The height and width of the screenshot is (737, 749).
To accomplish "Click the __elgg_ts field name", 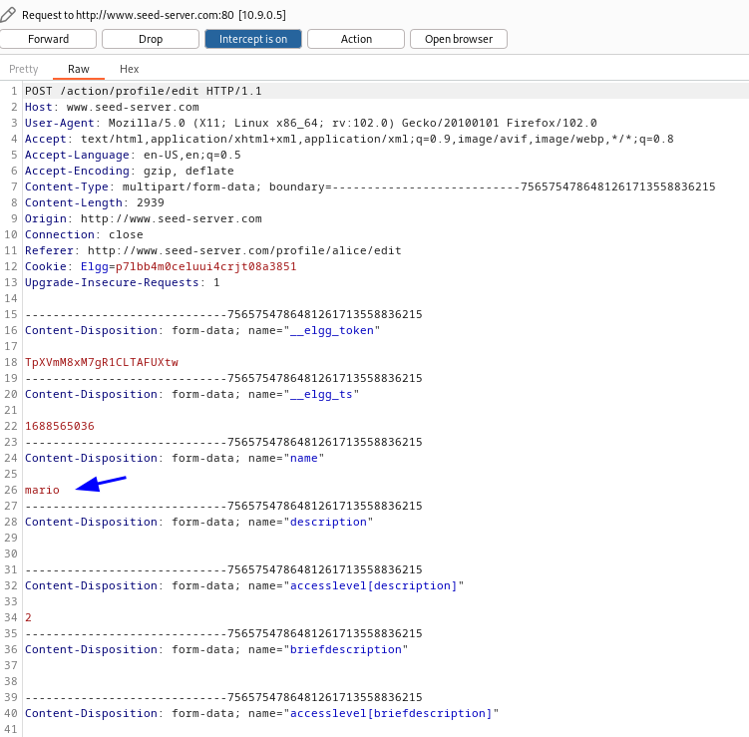I will point(321,395).
